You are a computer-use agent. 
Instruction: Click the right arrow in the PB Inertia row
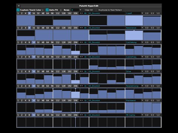click(82, 115)
